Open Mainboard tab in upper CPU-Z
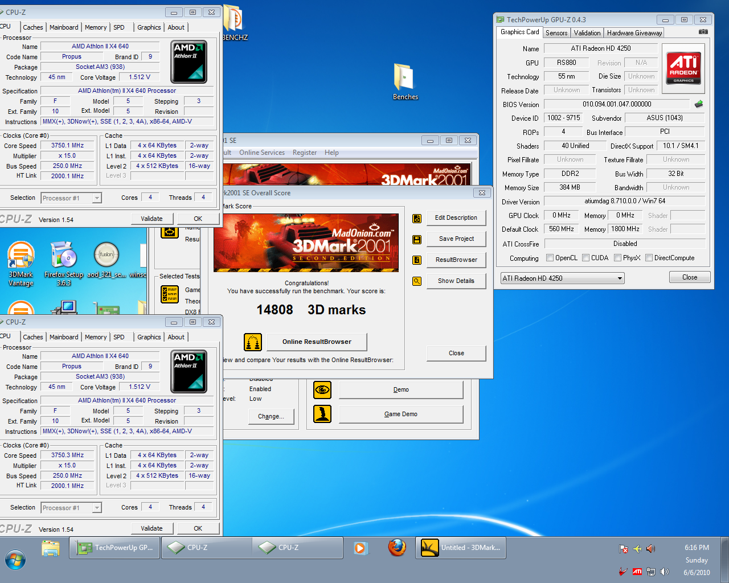 (64, 27)
